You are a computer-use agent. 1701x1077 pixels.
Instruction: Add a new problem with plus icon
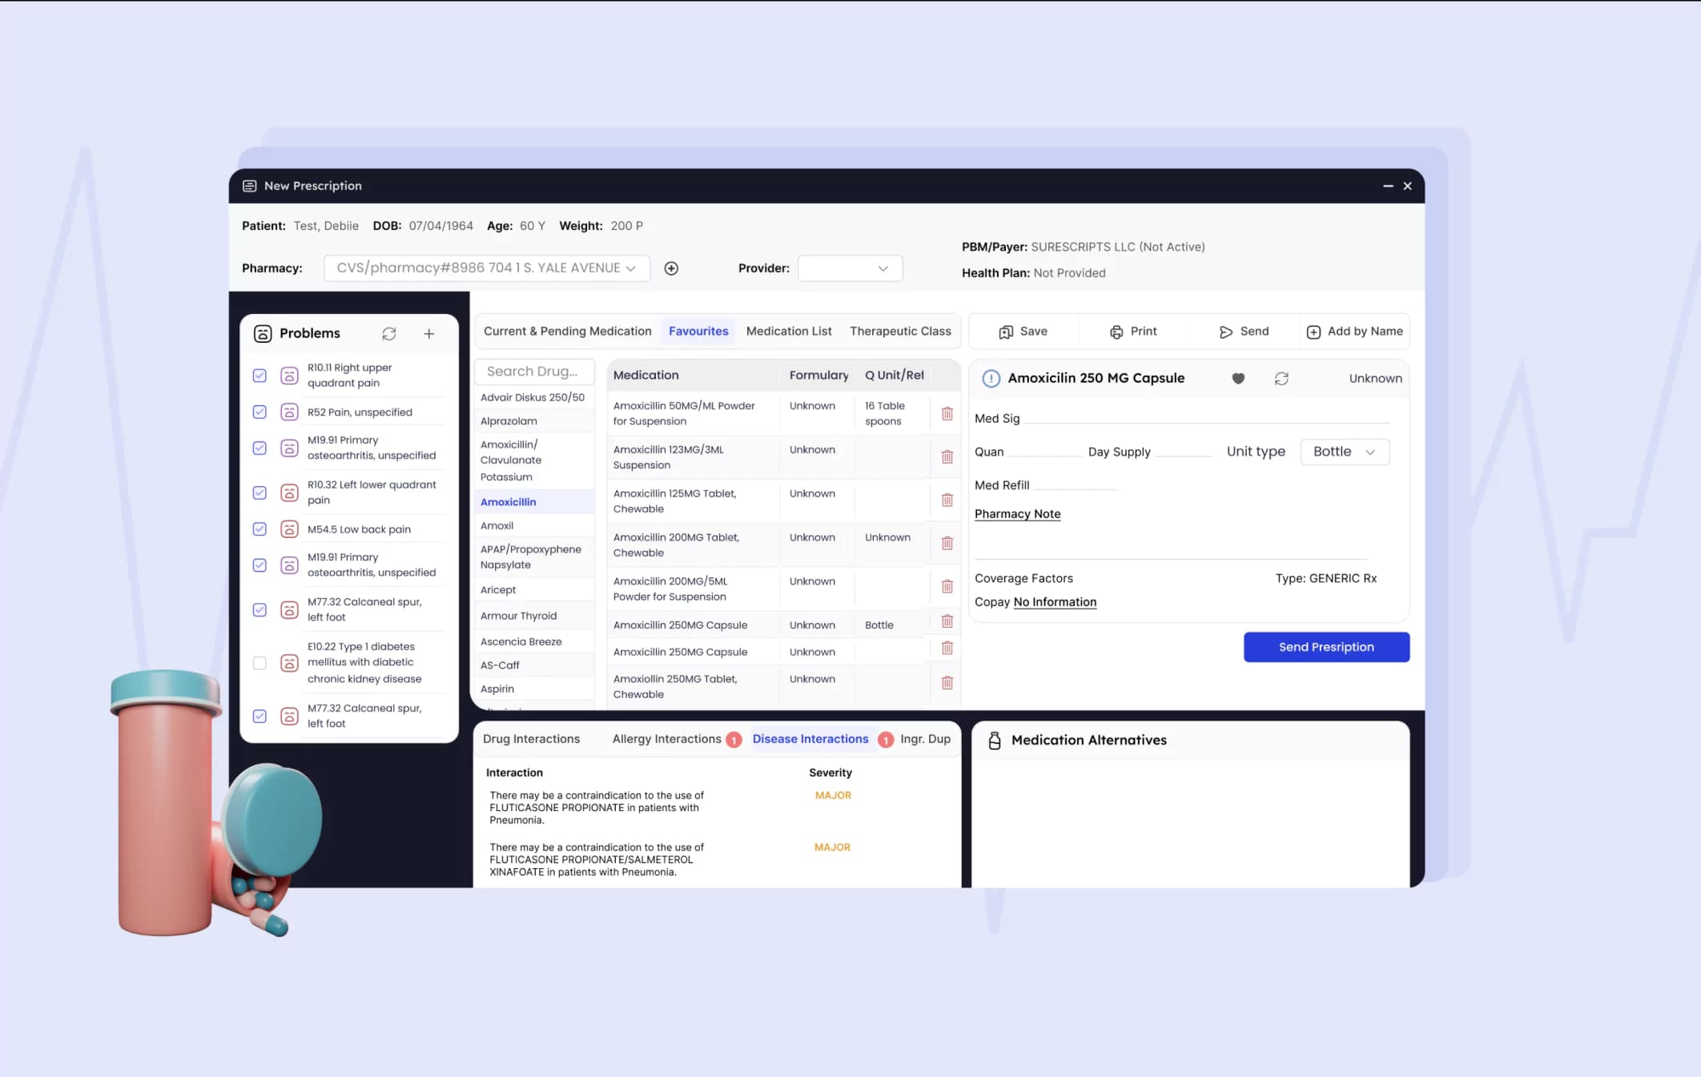pos(429,334)
